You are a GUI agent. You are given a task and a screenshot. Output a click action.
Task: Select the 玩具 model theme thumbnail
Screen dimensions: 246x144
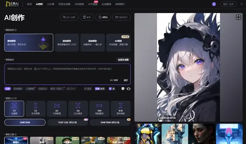click(x=93, y=140)
